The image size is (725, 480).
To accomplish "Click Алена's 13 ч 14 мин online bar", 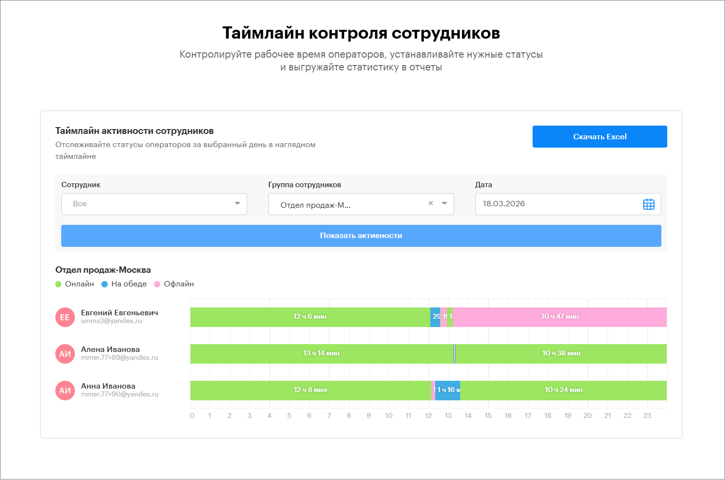I will coord(321,354).
